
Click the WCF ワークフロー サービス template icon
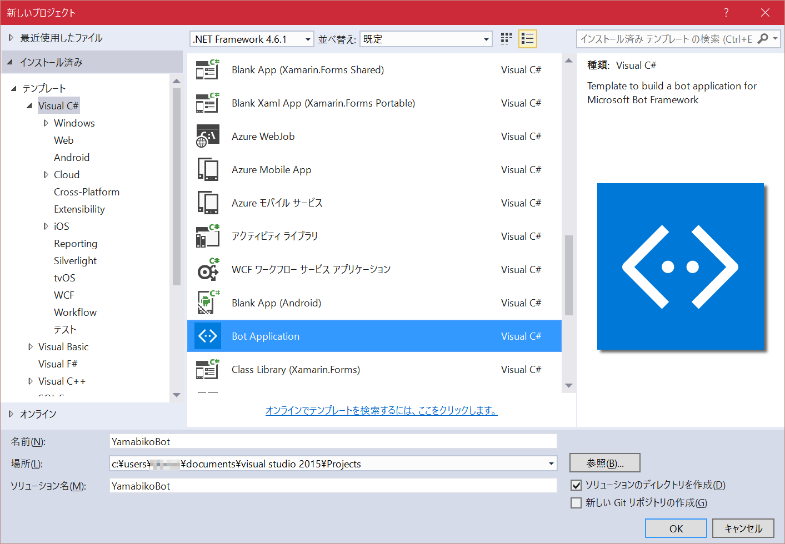pos(208,270)
